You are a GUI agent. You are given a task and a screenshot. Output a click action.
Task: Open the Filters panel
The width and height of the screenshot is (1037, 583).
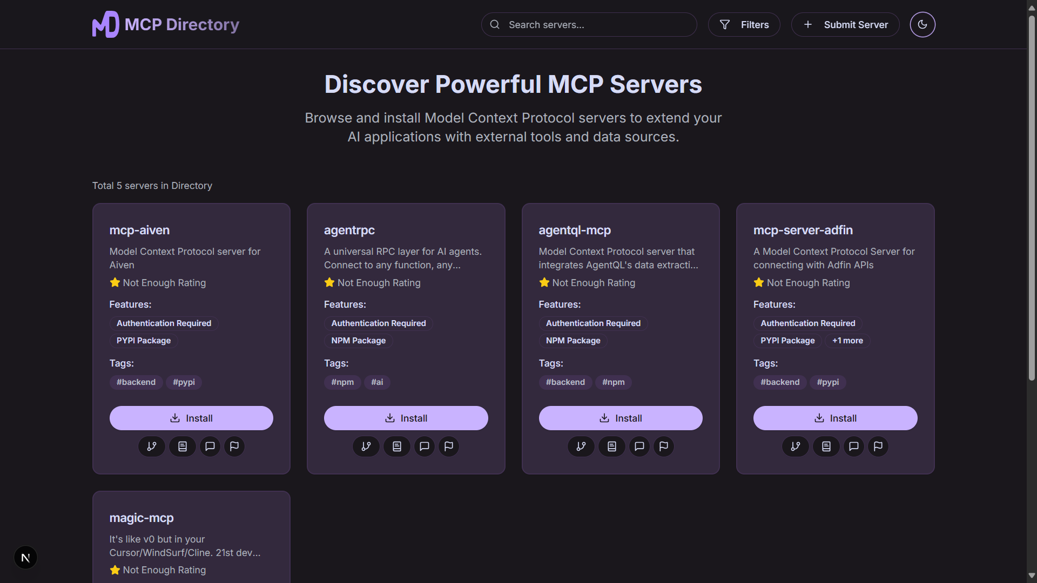[744, 24]
